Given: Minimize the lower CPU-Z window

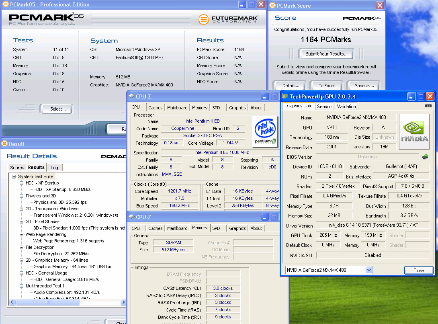Looking at the screenshot, I should pos(264,217).
